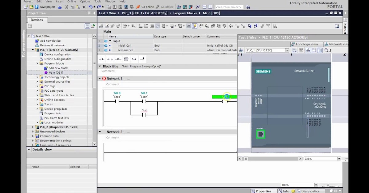Image resolution: width=369 pixels, height=193 pixels.
Task: Expand the PLC tags node
Action: (38, 86)
